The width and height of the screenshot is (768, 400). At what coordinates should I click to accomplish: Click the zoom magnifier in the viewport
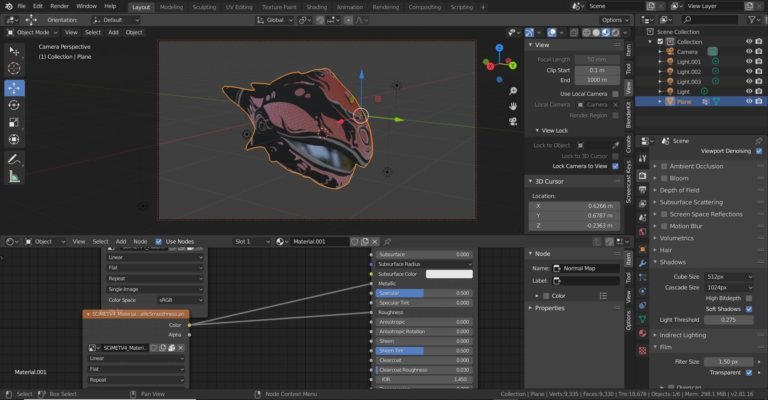click(513, 91)
